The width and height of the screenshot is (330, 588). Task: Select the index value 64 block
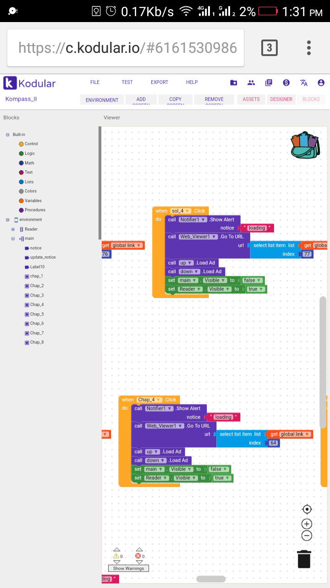click(274, 443)
